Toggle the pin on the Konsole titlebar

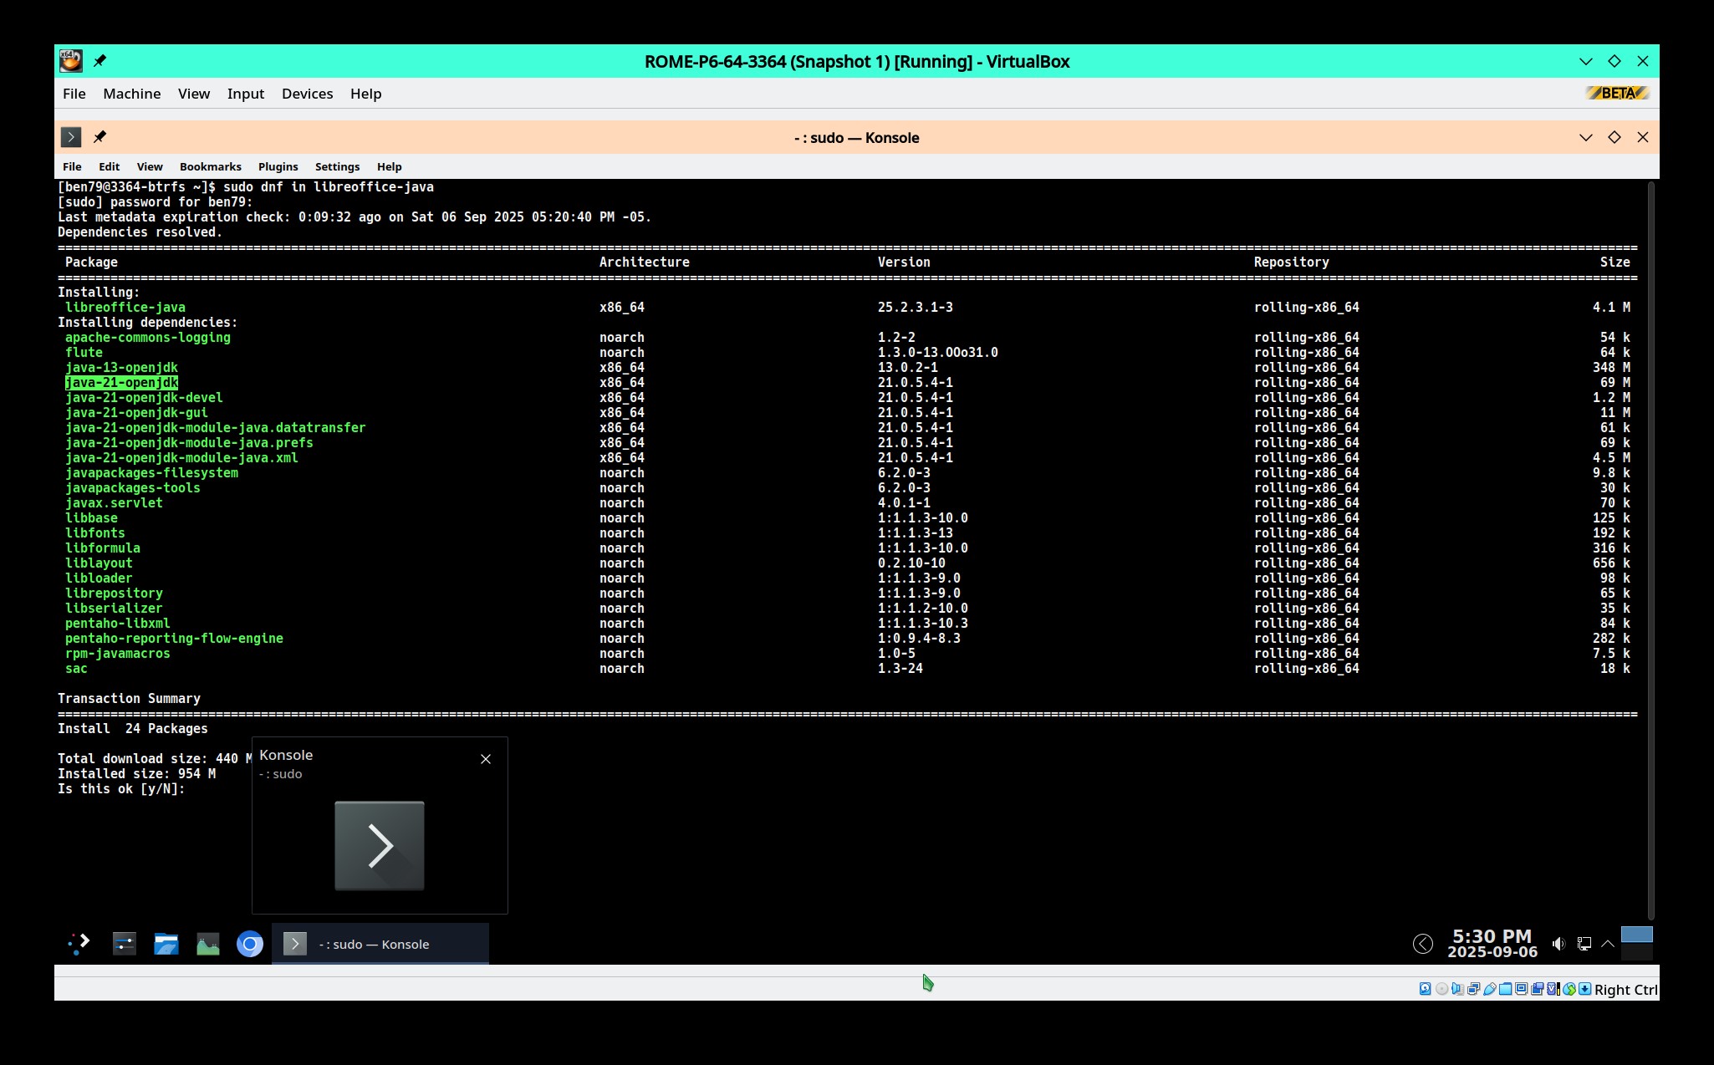click(x=99, y=137)
